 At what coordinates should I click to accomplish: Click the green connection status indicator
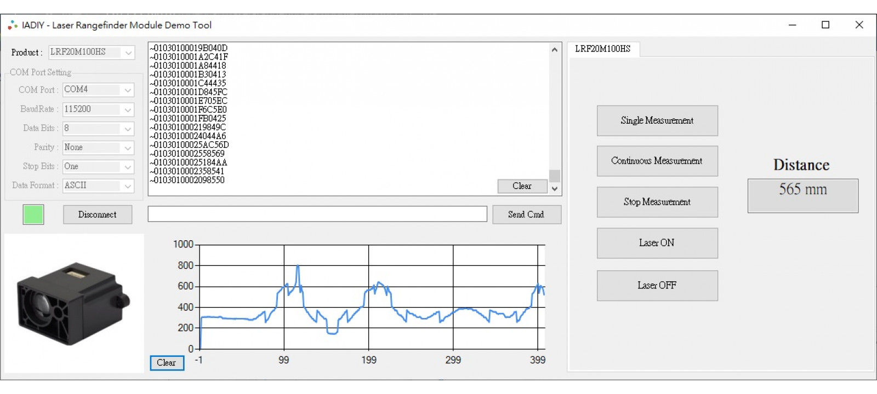coord(33,215)
